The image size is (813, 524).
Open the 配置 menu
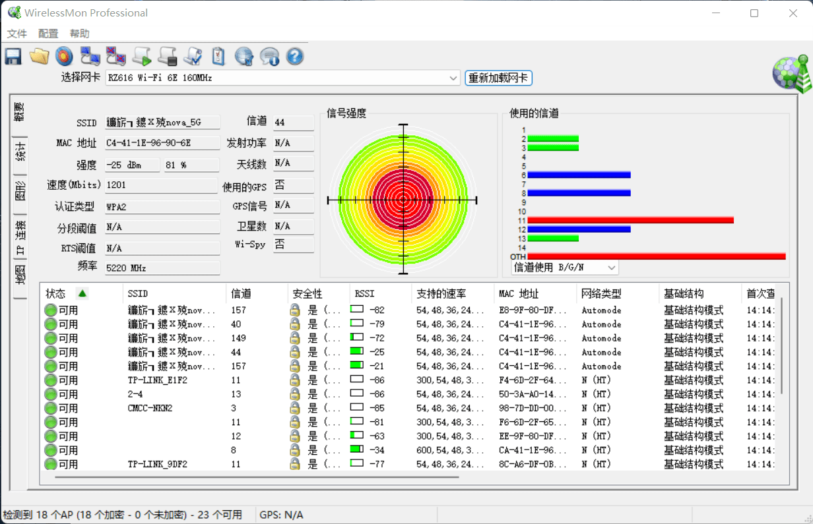[48, 33]
